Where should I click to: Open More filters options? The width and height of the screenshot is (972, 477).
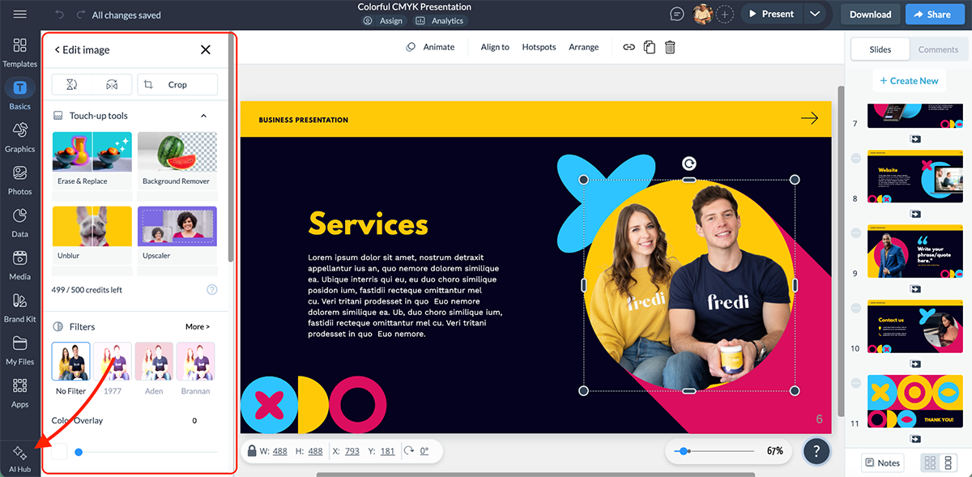click(x=197, y=326)
